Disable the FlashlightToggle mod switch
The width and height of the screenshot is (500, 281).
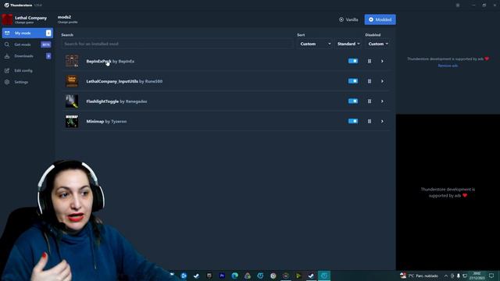point(353,101)
